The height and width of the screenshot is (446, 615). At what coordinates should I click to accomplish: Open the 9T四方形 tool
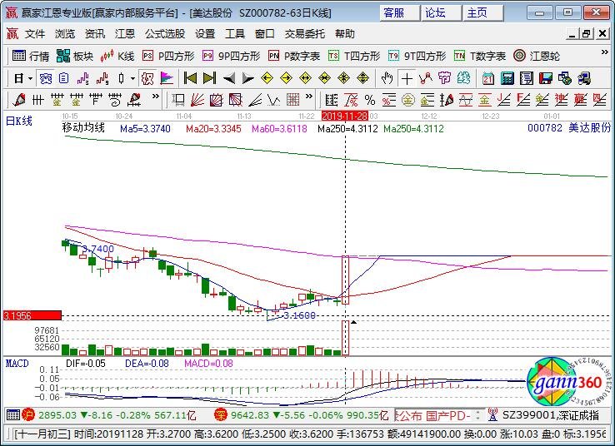[417, 56]
